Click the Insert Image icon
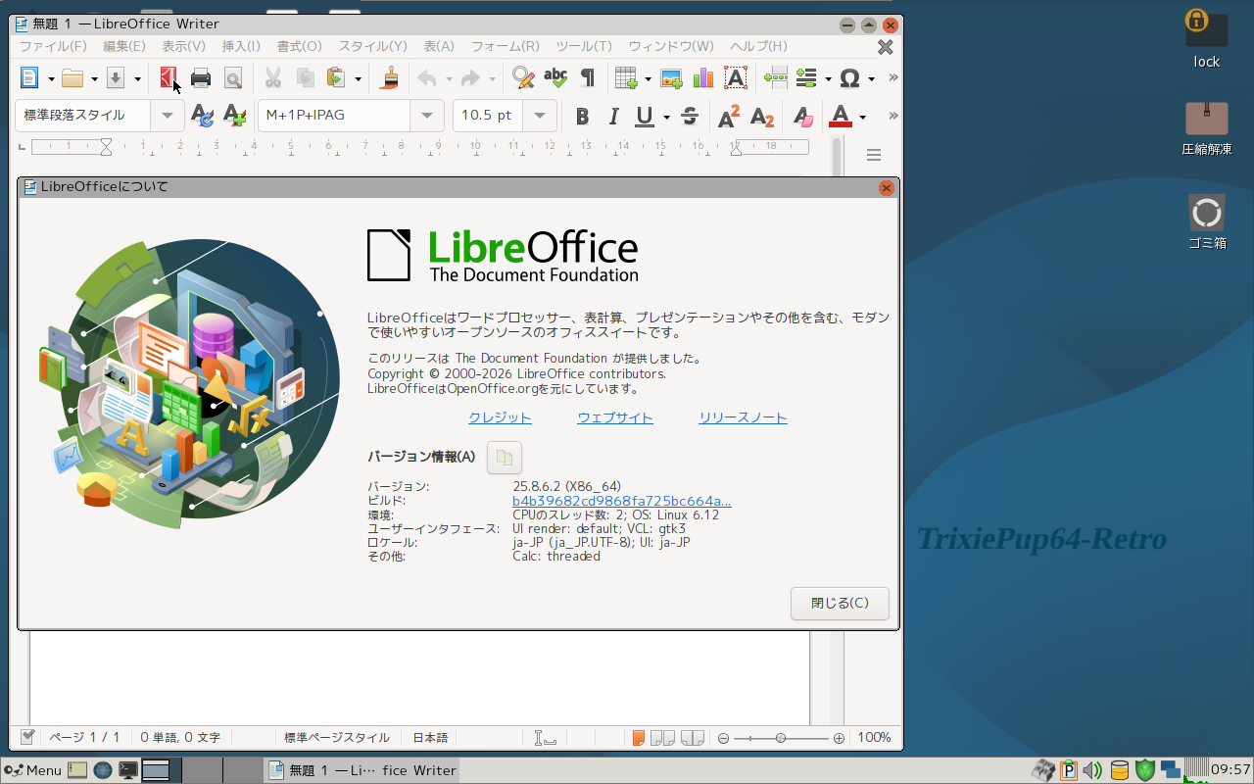This screenshot has width=1254, height=784. coord(671,78)
